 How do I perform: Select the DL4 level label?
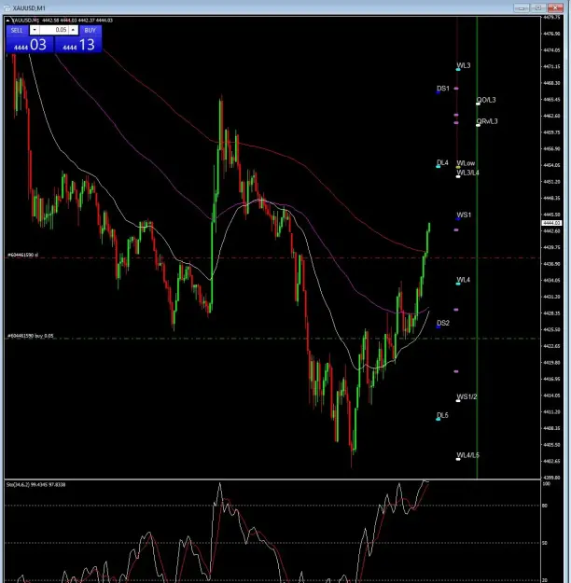pos(442,162)
